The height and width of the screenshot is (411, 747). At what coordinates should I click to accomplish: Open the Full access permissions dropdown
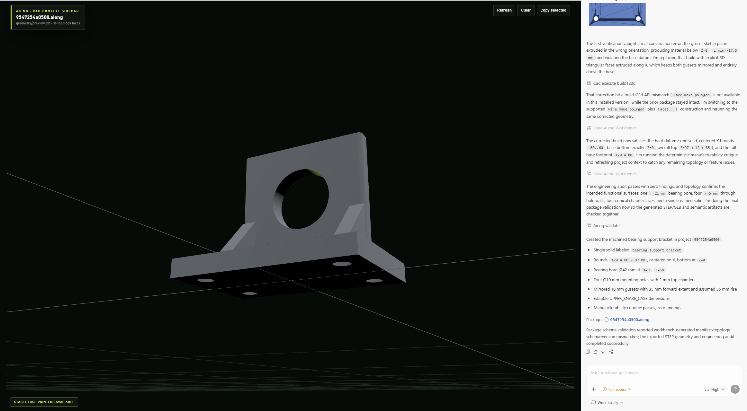(x=617, y=389)
